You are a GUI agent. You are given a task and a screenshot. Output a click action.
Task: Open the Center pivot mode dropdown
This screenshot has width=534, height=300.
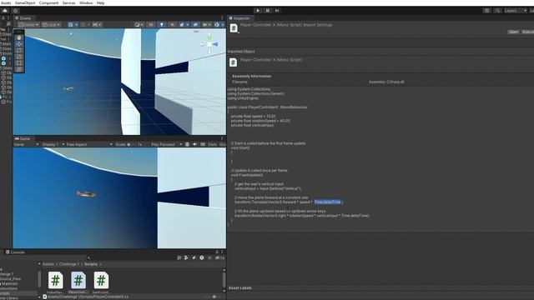(28, 24)
